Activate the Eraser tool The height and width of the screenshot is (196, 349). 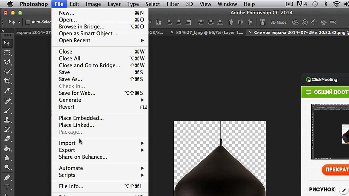7,139
